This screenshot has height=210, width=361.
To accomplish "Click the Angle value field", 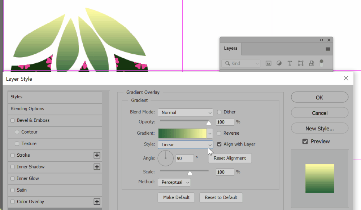I will pyautogui.click(x=184, y=158).
